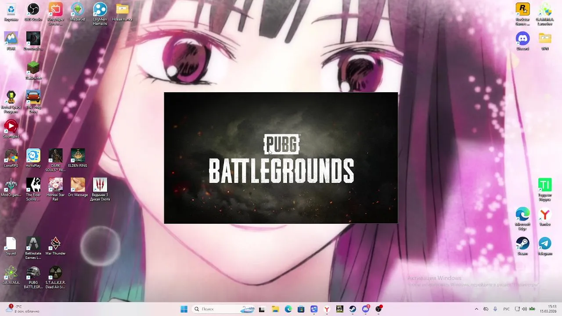Viewport: 562px width, 316px height.
Task: Select the LonaRPG shortcut
Action: [x=11, y=158]
